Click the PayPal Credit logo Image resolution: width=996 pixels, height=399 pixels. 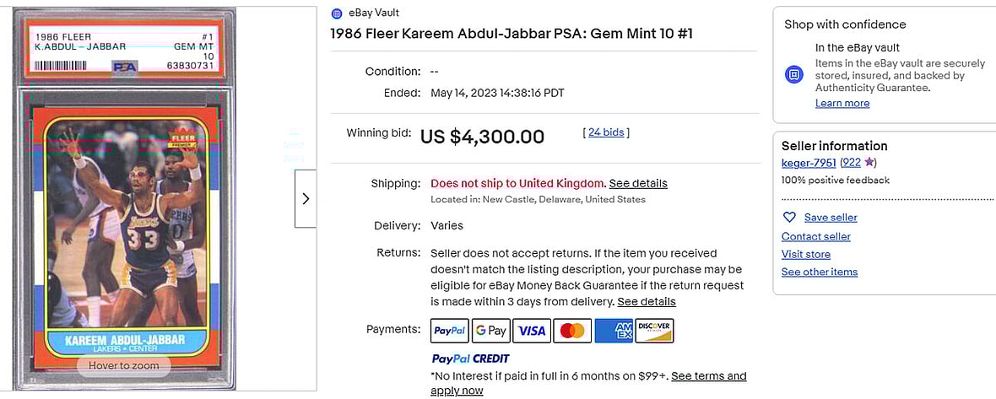[470, 359]
